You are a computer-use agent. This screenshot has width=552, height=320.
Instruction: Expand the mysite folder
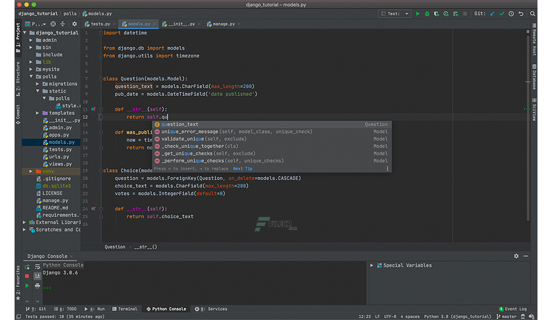point(31,69)
